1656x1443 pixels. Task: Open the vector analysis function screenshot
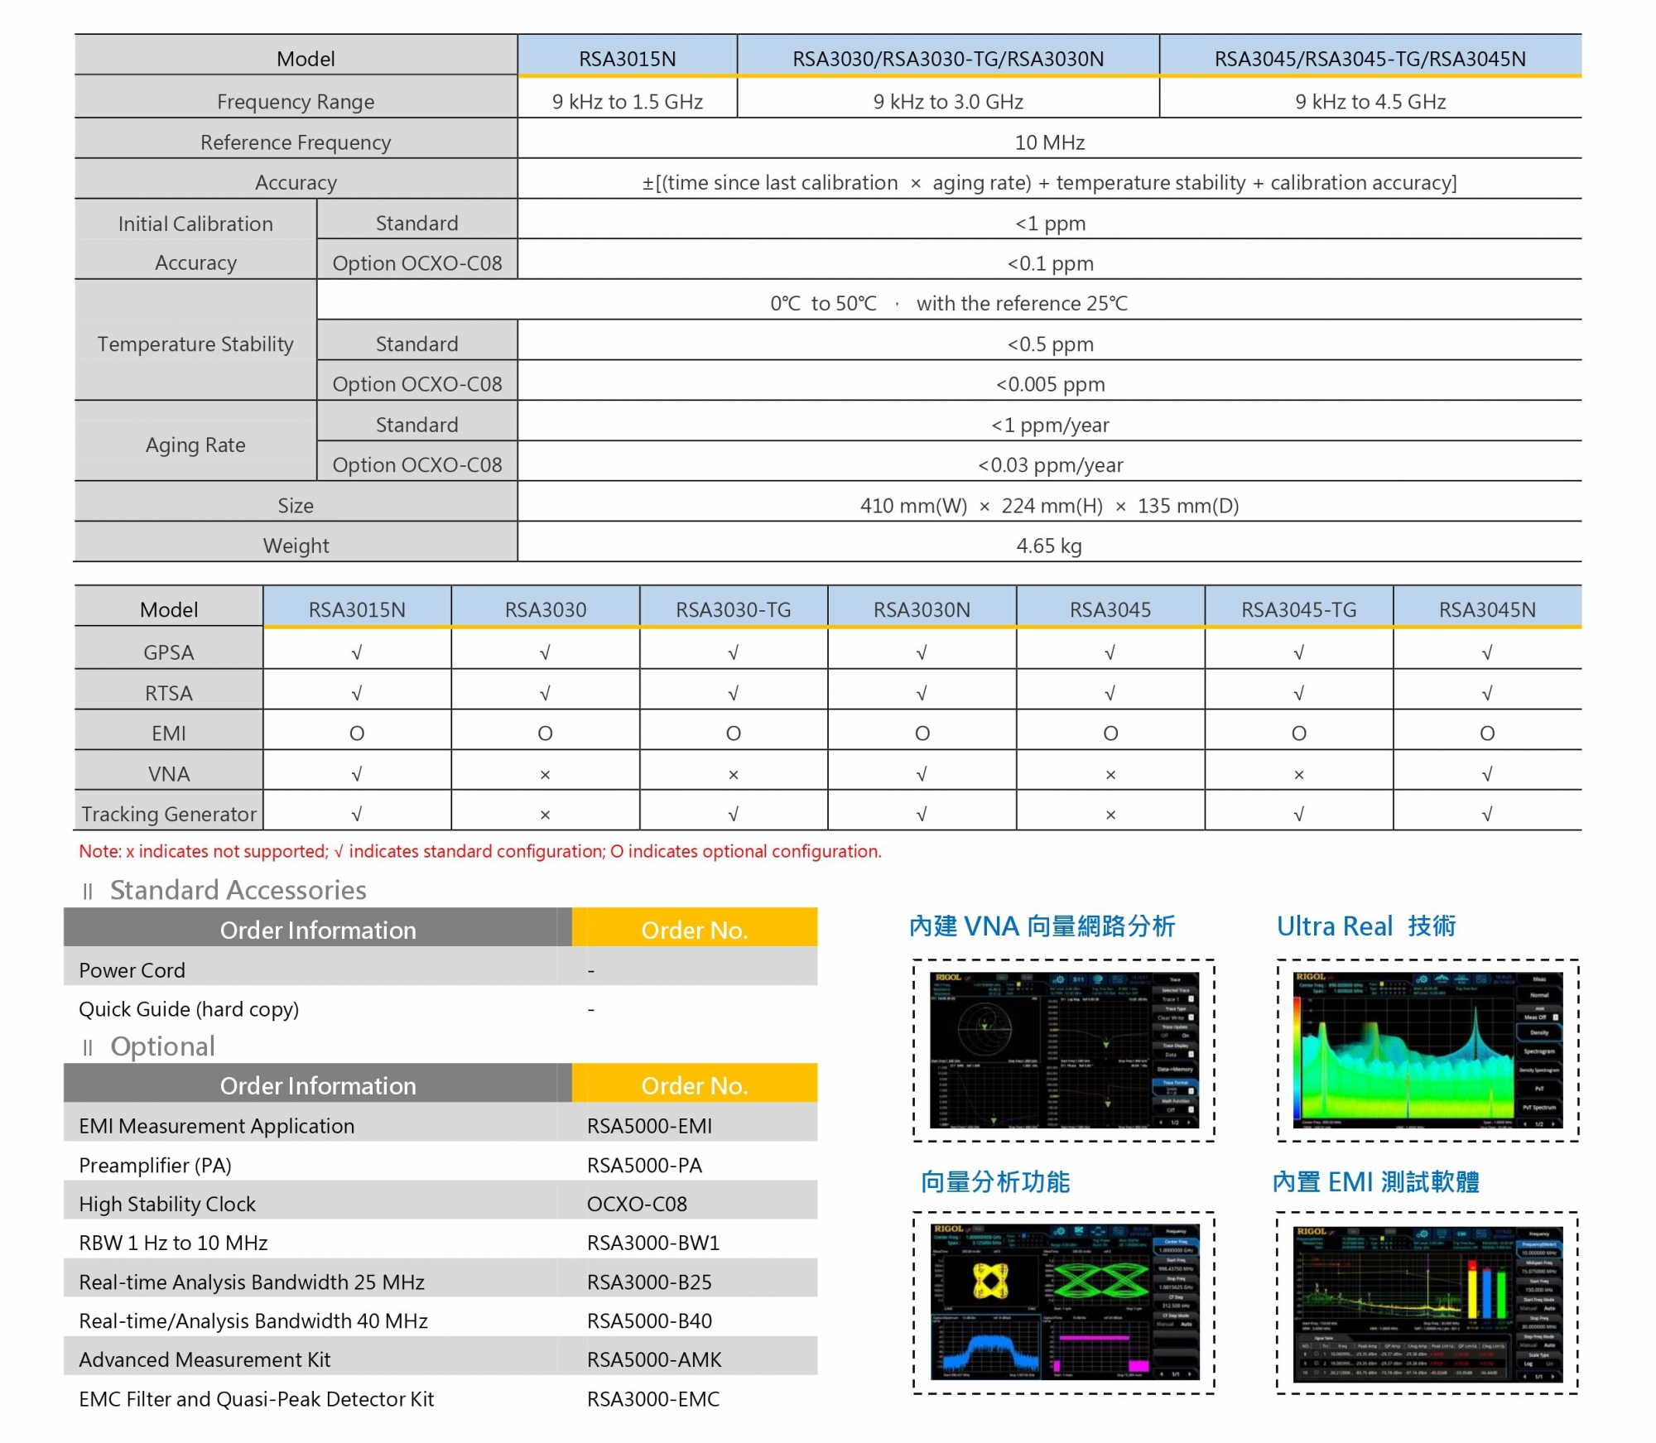tap(1064, 1302)
